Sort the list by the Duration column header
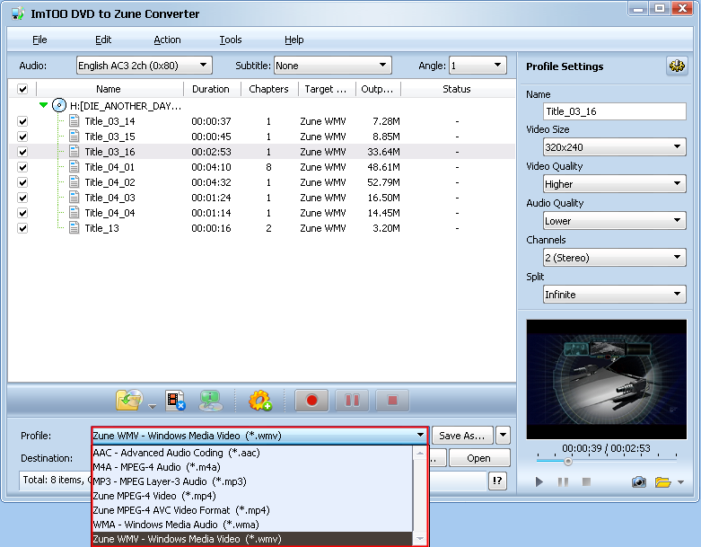This screenshot has height=547, width=701. point(211,89)
